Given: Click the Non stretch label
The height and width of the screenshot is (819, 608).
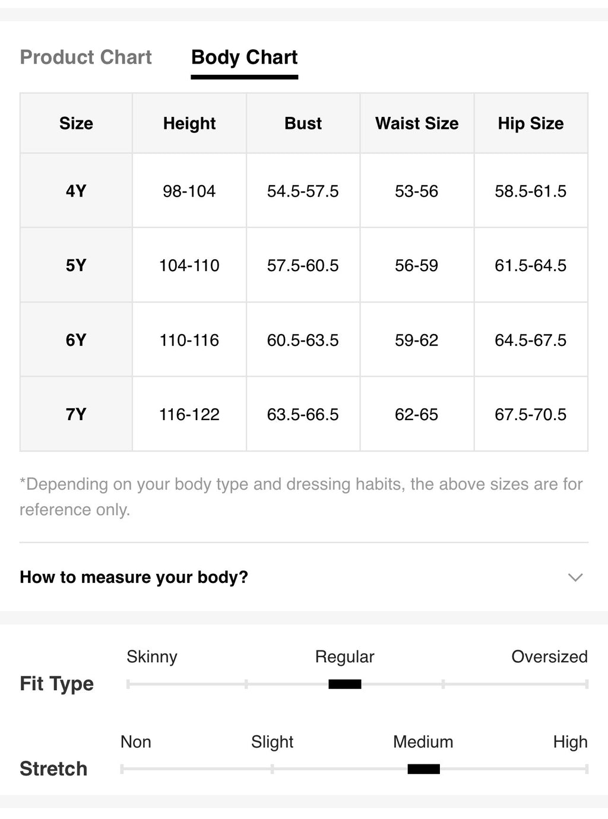Looking at the screenshot, I should (136, 742).
